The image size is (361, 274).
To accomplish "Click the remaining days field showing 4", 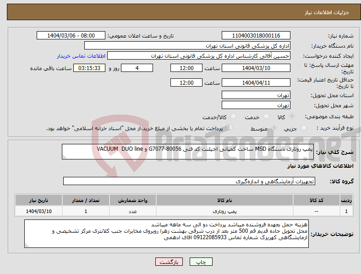I will (137, 68).
